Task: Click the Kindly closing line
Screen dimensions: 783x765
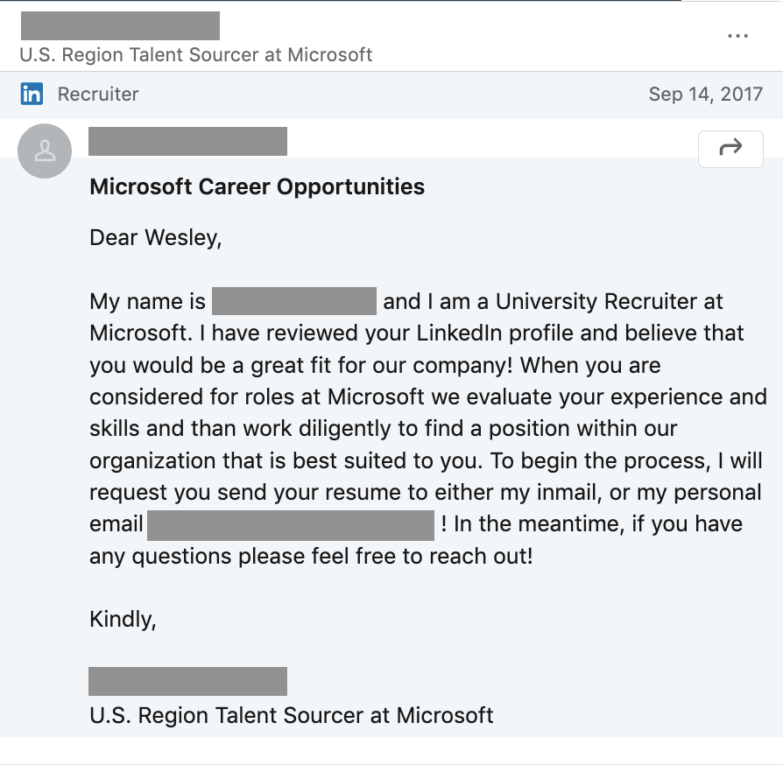Action: (123, 620)
